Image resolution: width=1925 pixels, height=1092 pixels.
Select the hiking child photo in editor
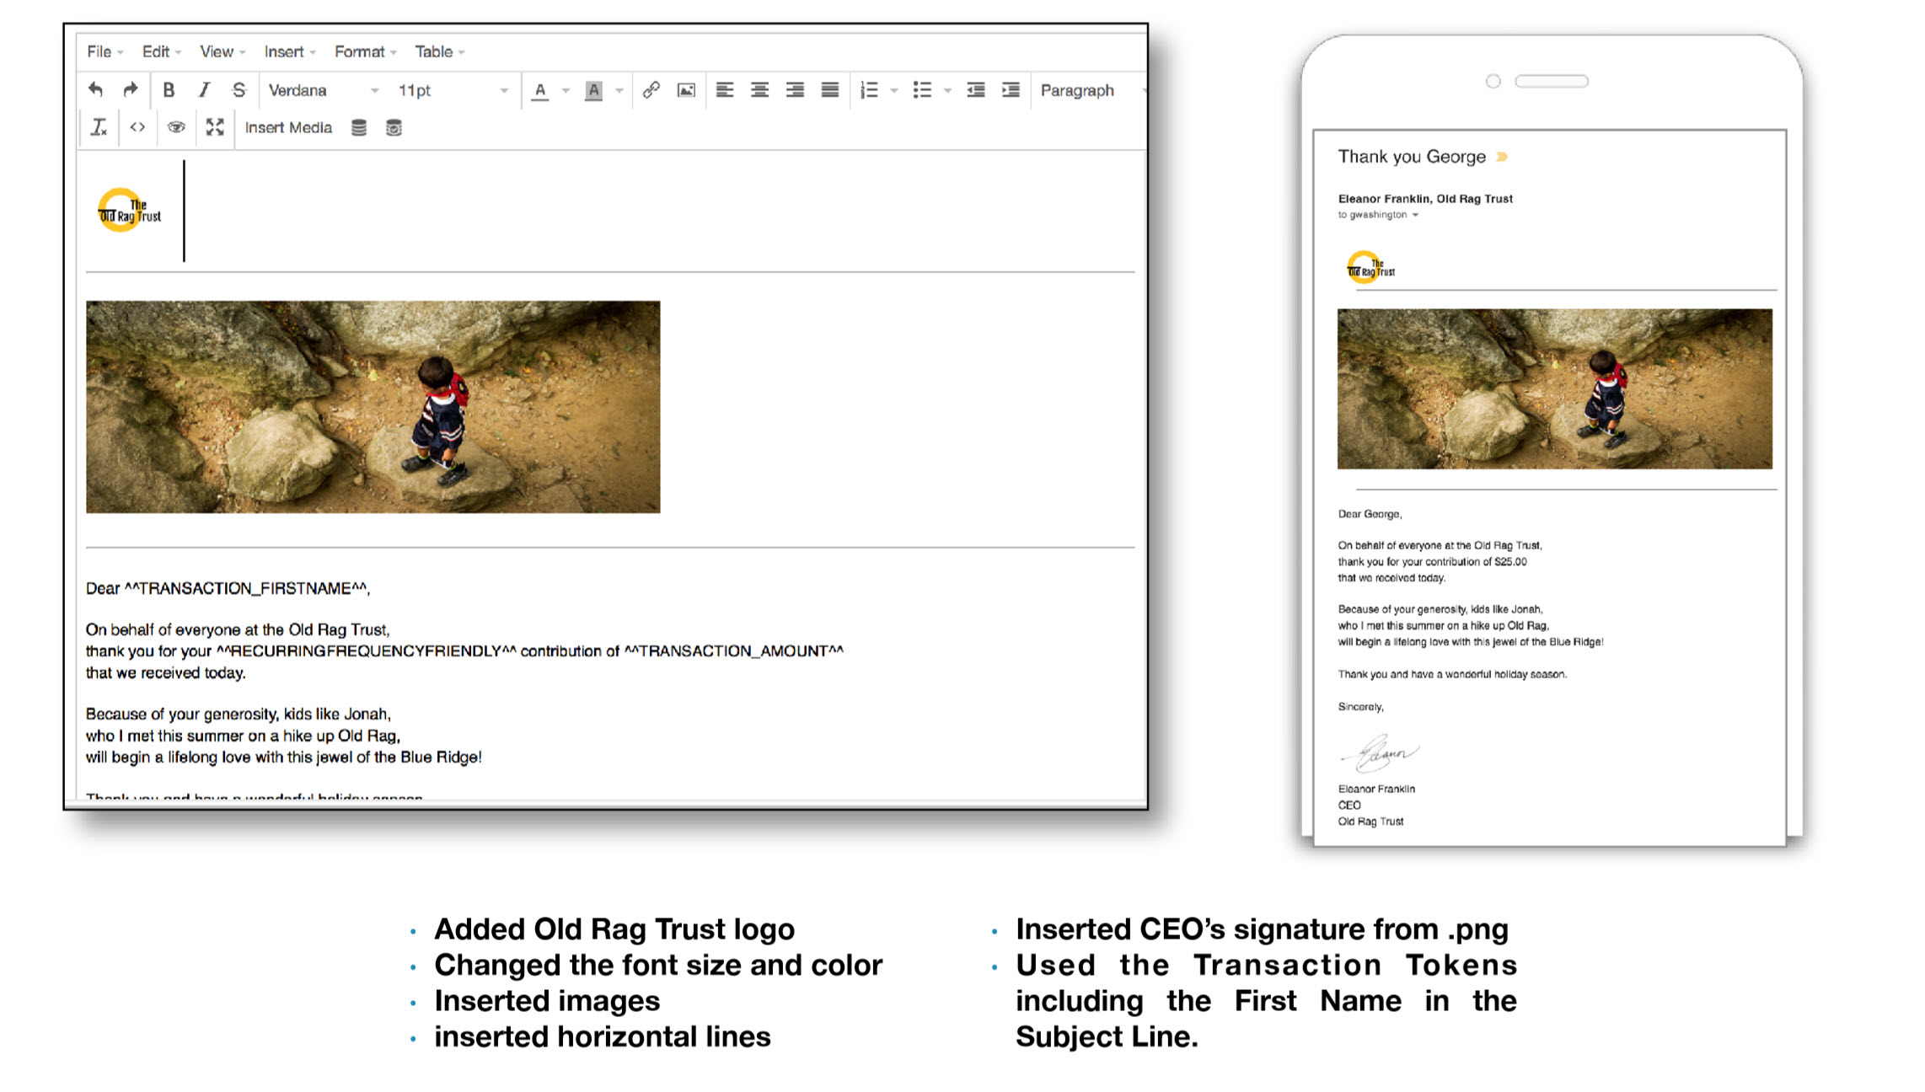point(373,407)
